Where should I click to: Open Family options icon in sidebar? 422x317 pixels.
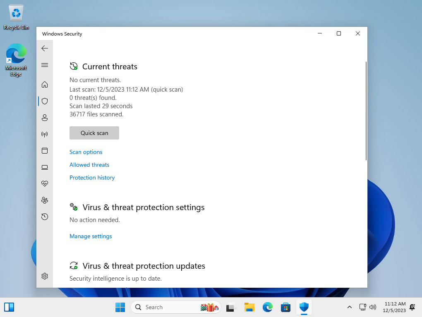pyautogui.click(x=45, y=200)
